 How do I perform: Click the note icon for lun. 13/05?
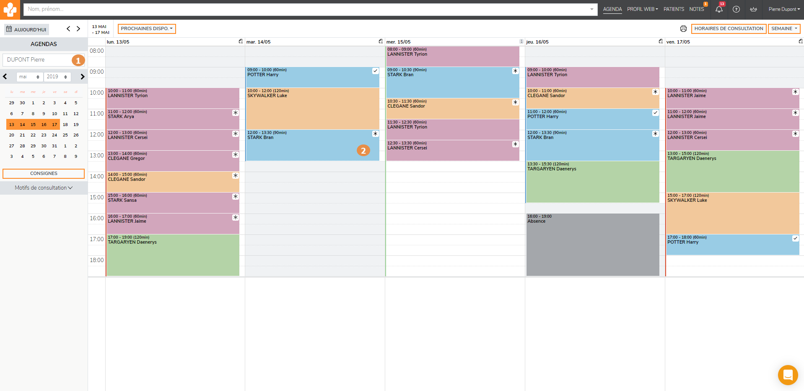click(x=241, y=41)
